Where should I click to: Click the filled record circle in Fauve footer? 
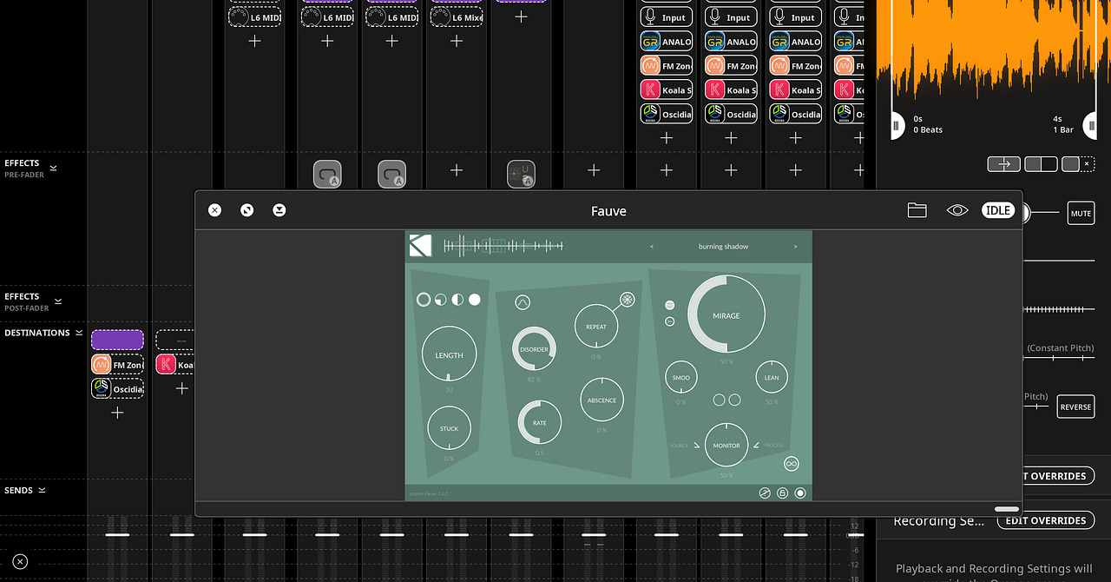tap(800, 493)
